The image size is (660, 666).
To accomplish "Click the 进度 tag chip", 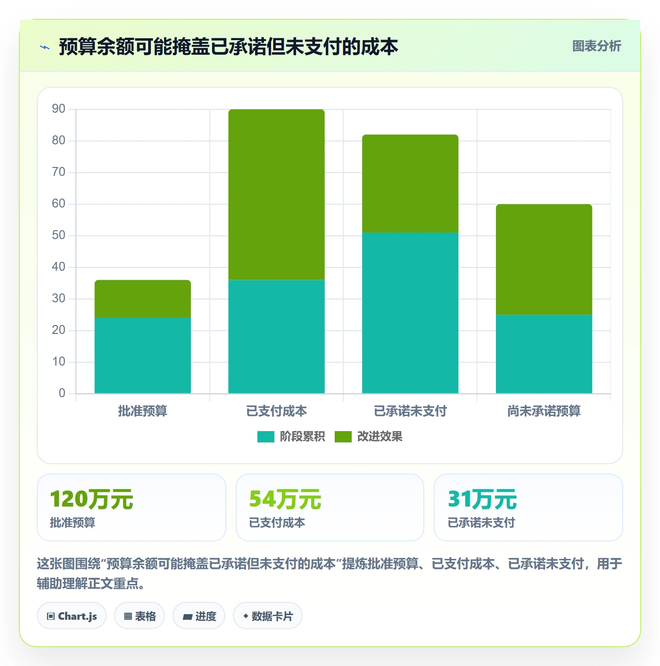I will (199, 616).
